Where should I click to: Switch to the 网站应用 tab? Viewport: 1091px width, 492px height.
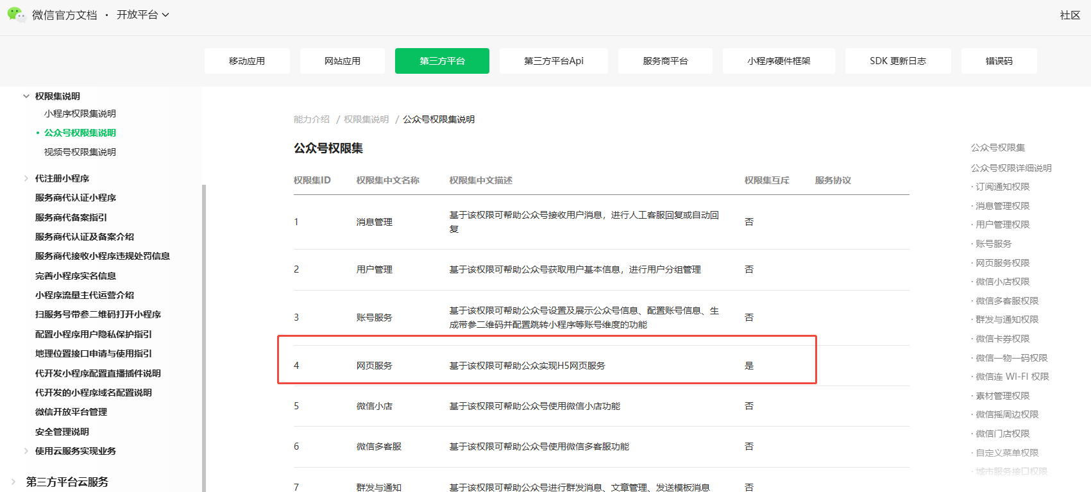coord(343,61)
